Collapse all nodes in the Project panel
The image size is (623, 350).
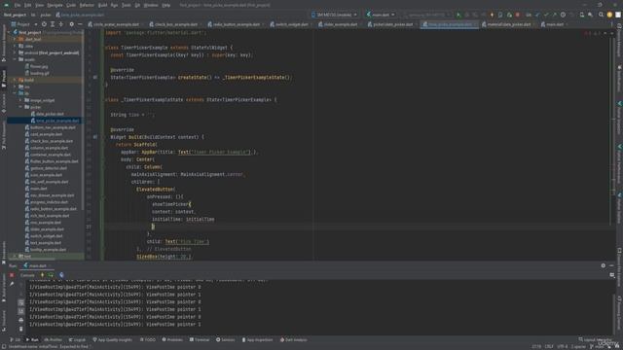60,24
